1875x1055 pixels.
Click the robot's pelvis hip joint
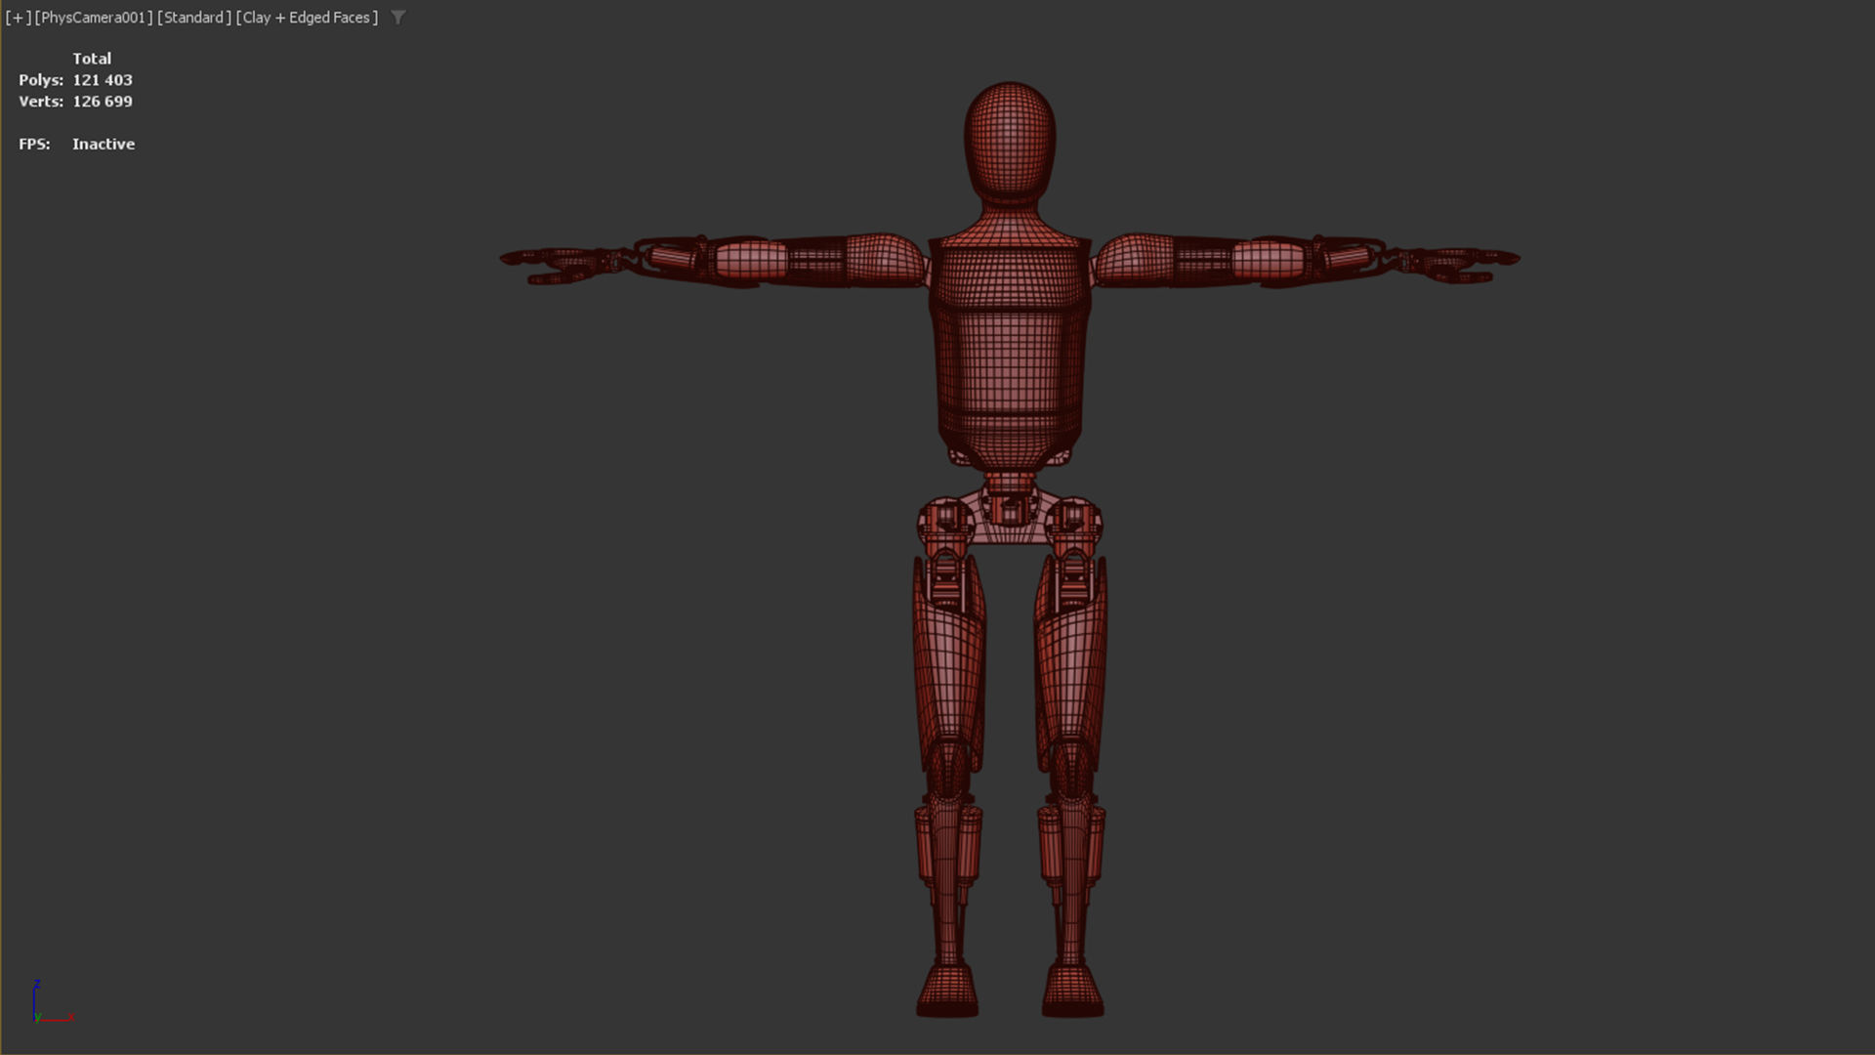[1010, 513]
